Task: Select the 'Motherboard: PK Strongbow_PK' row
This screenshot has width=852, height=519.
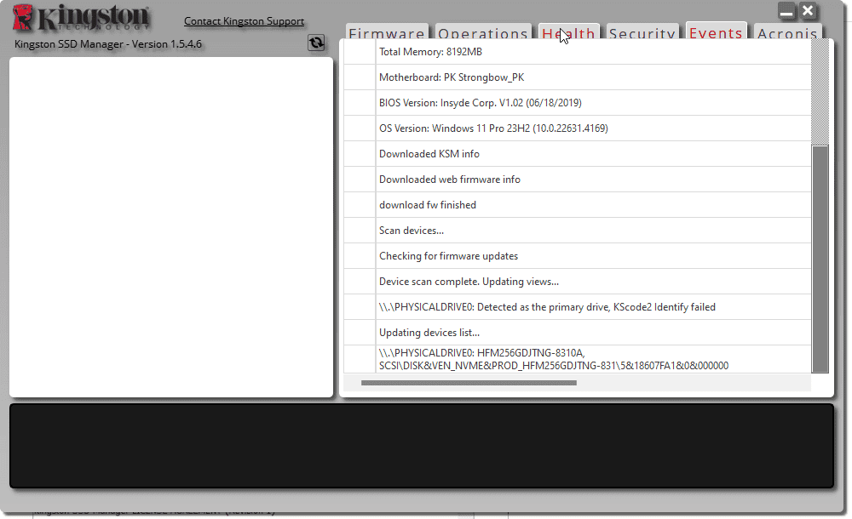Action: [x=578, y=77]
